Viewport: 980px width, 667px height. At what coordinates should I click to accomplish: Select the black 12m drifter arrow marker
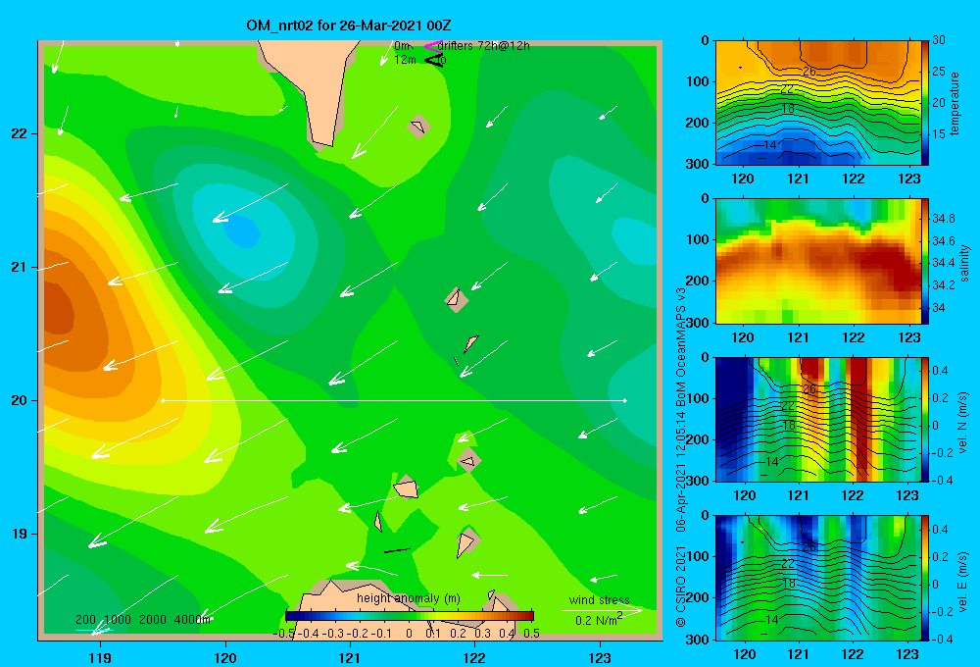click(432, 60)
